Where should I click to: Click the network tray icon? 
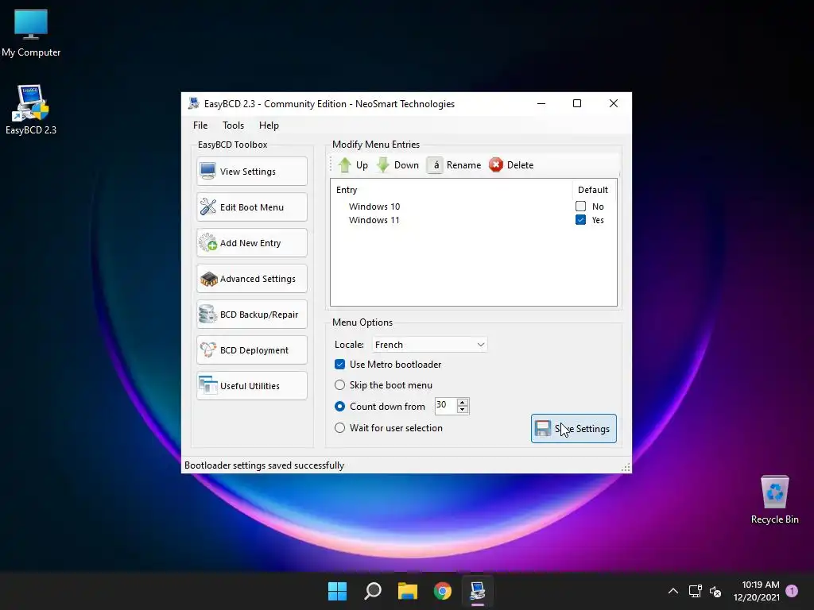click(x=695, y=591)
